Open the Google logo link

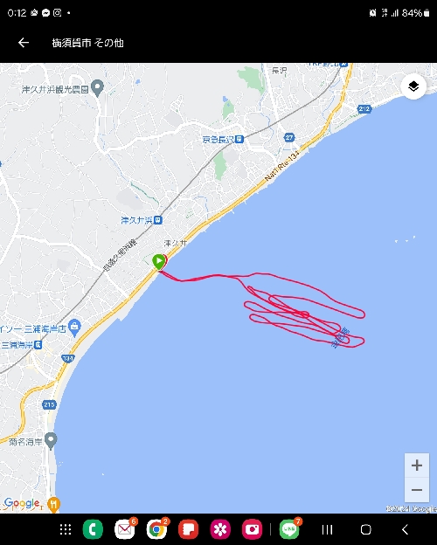pyautogui.click(x=22, y=503)
